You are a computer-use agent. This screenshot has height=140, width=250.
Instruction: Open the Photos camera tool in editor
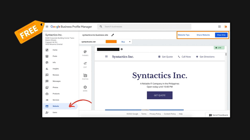click(x=85, y=77)
